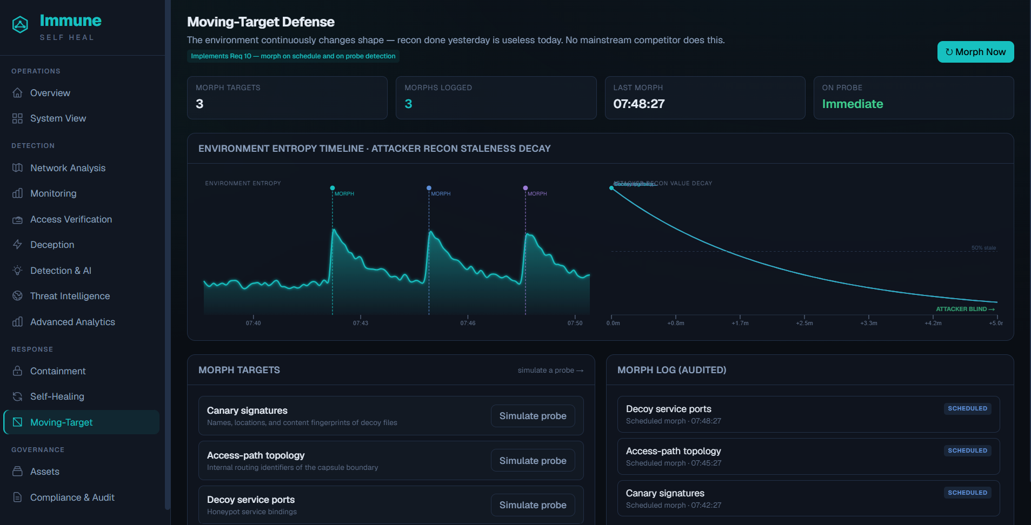Click the Last Morph 07:48:27 value

pos(639,104)
